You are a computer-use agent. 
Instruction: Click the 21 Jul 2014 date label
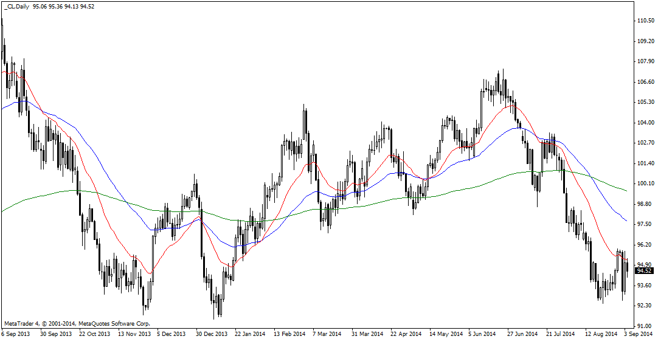coord(561,334)
